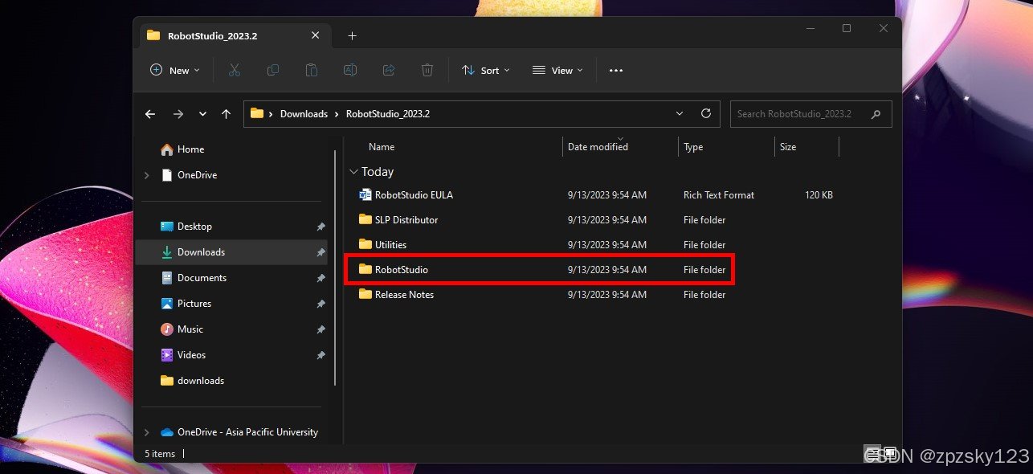Image resolution: width=1033 pixels, height=474 pixels.
Task: Click the Share icon in toolbar
Action: pos(389,71)
